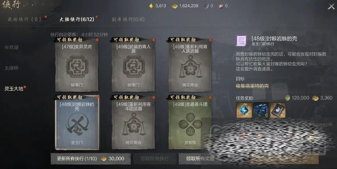337x169 pixels.
Task: Inspect the blue ore reward item with 6
Action: point(261,110)
